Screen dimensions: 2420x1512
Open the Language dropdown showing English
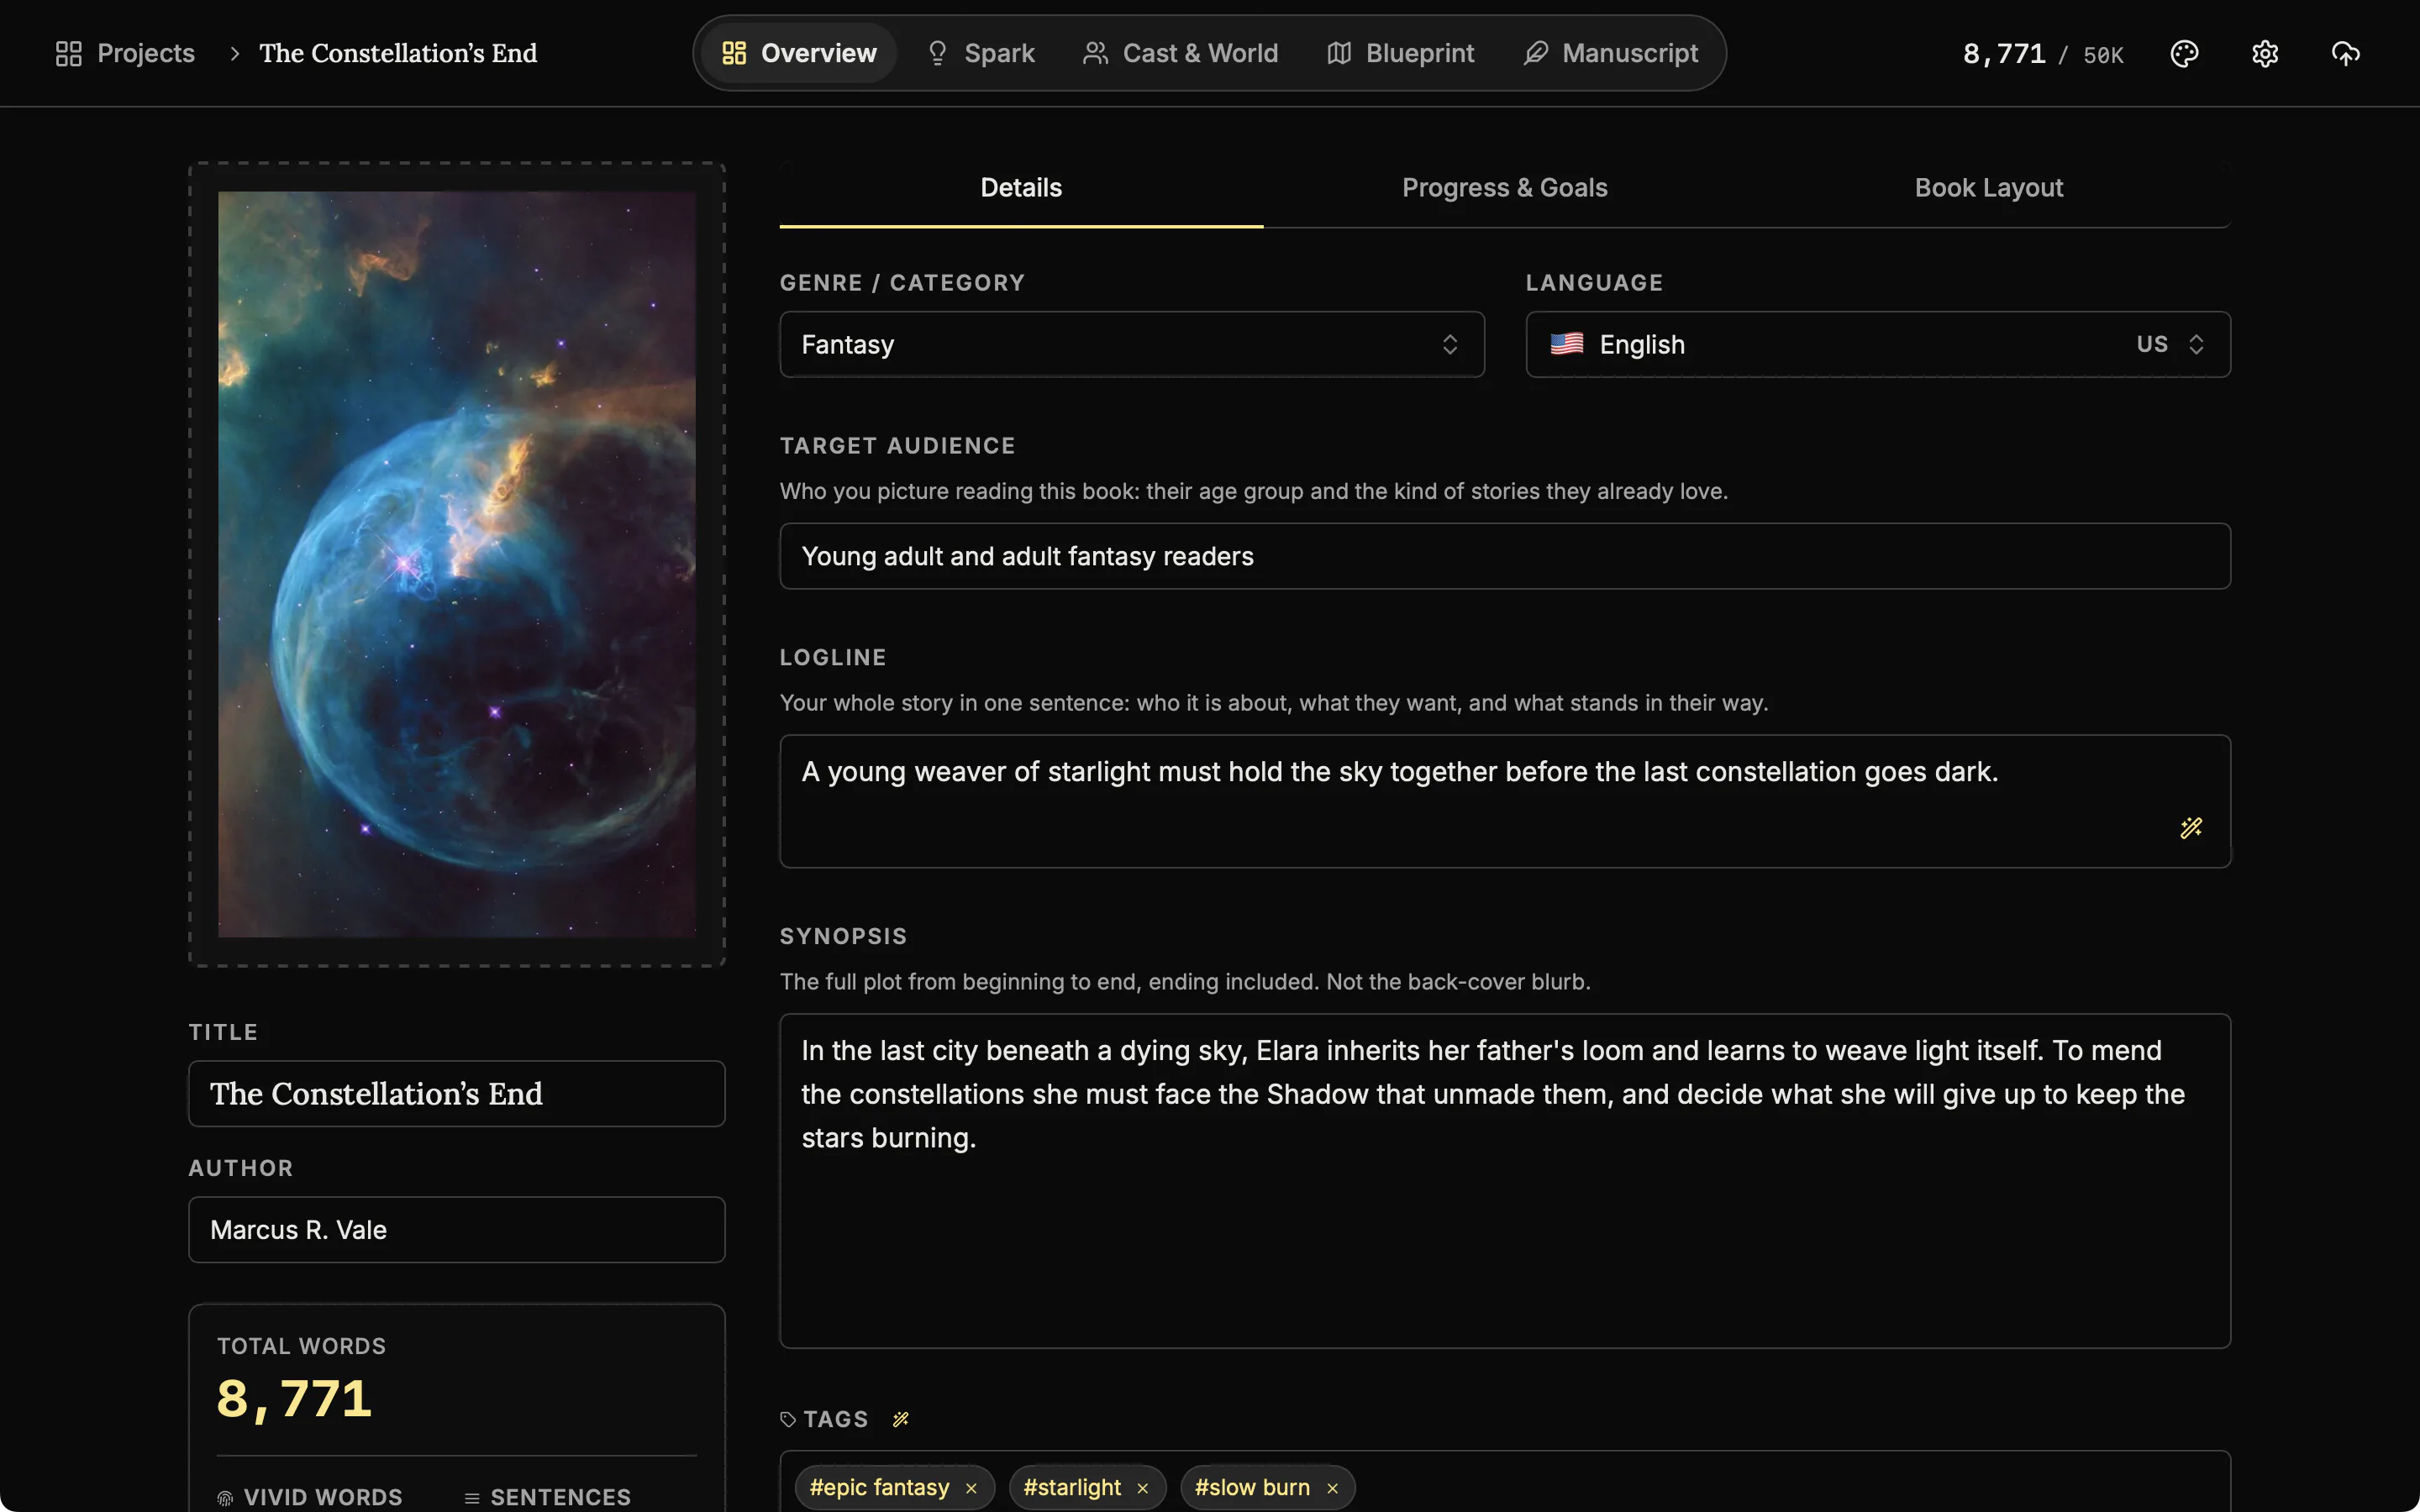1878,344
